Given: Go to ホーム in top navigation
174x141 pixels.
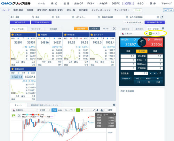Looking at the screenshot, I should click(41, 3).
